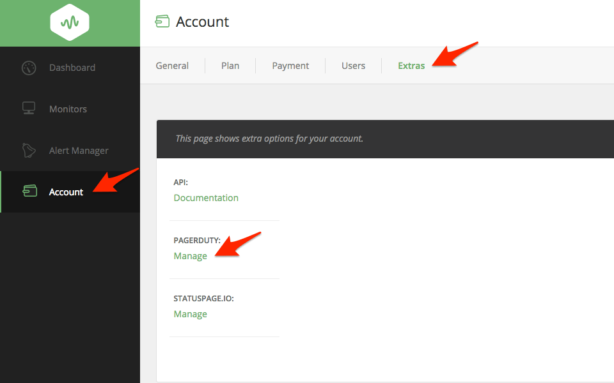Open the Plan tab

tap(230, 66)
